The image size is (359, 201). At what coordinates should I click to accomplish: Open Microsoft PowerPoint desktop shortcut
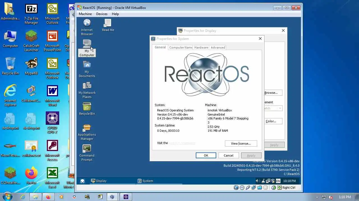[x=52, y=41]
